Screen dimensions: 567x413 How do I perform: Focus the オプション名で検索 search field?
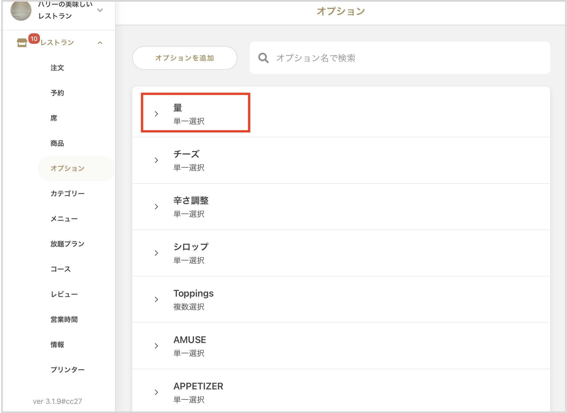click(394, 58)
